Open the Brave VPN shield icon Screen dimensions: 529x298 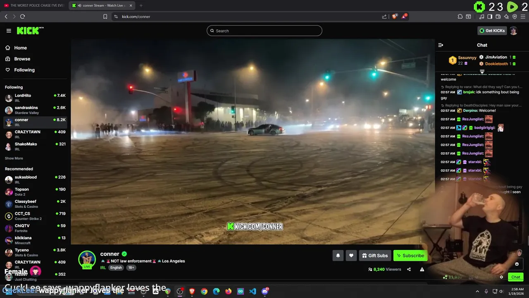click(x=515, y=17)
